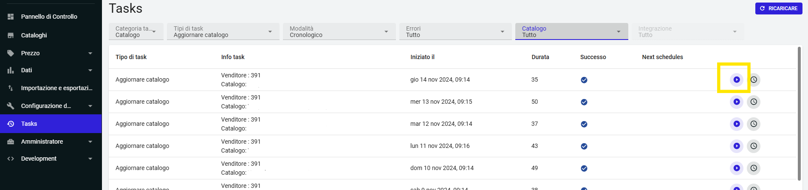Screen dimensions: 808x190
Task: Run the task started lun 11 nov 2024
Action: pyautogui.click(x=737, y=146)
